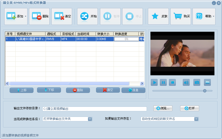Viewport: 222px width, 139px height.
Task: Click the 00:00:00 time cell
Action: (86, 39)
